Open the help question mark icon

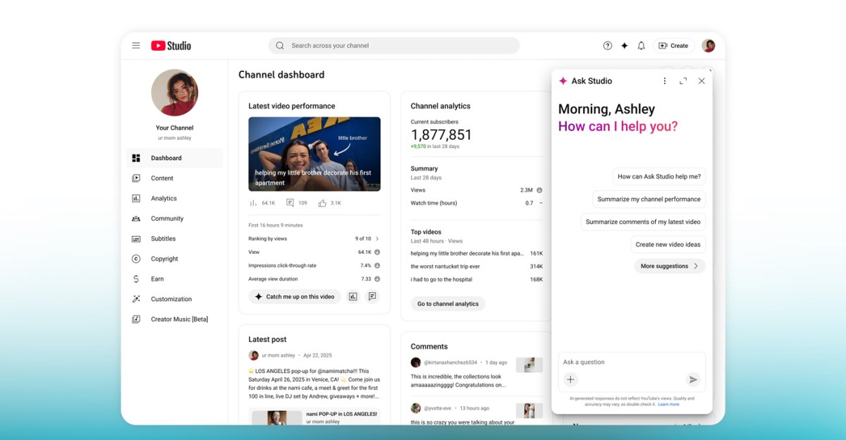tap(607, 45)
